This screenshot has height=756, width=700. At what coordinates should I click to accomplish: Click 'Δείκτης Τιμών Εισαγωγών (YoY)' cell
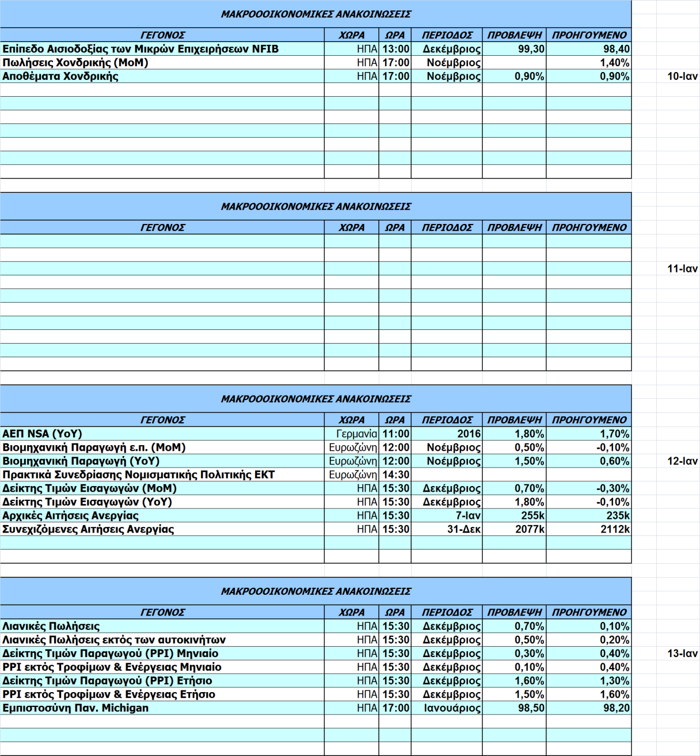[162, 502]
